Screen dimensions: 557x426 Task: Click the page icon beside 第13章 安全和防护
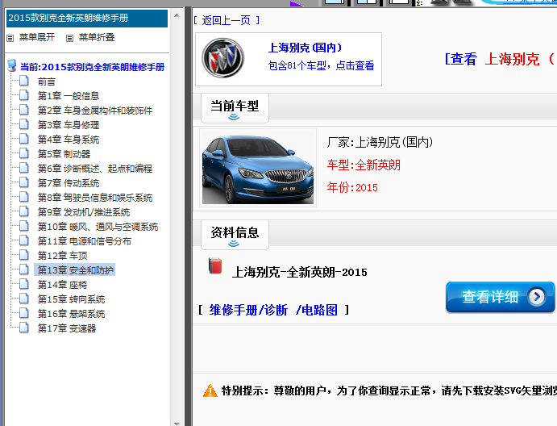coord(24,269)
